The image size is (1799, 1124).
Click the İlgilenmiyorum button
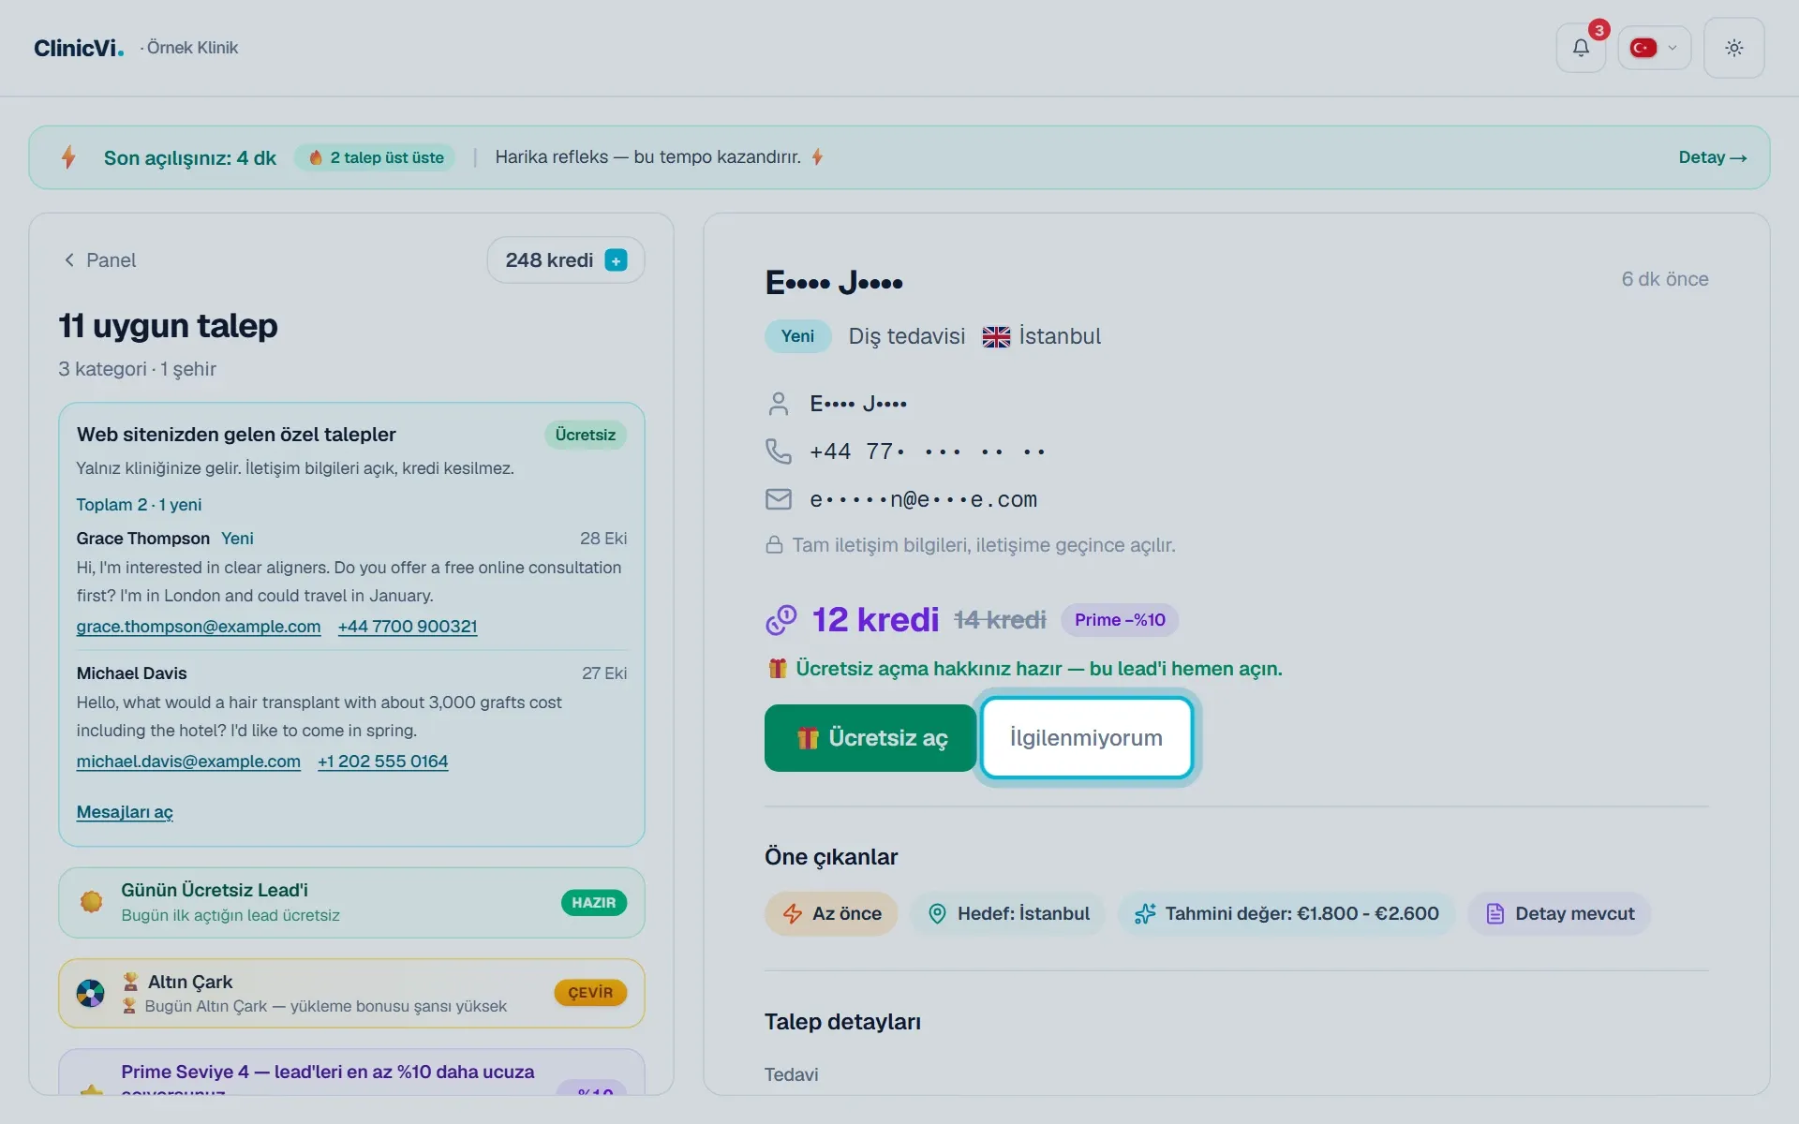point(1086,738)
